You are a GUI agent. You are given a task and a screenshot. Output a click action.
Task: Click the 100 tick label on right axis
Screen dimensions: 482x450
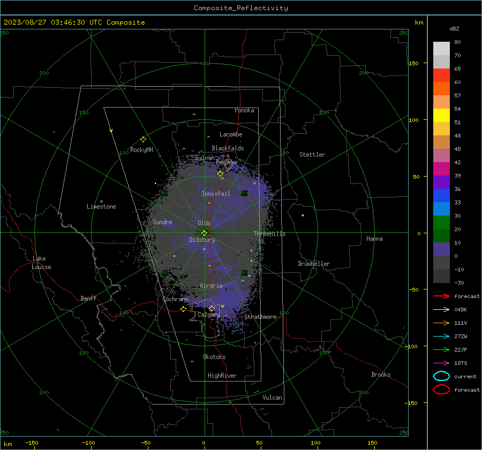[x=413, y=120]
